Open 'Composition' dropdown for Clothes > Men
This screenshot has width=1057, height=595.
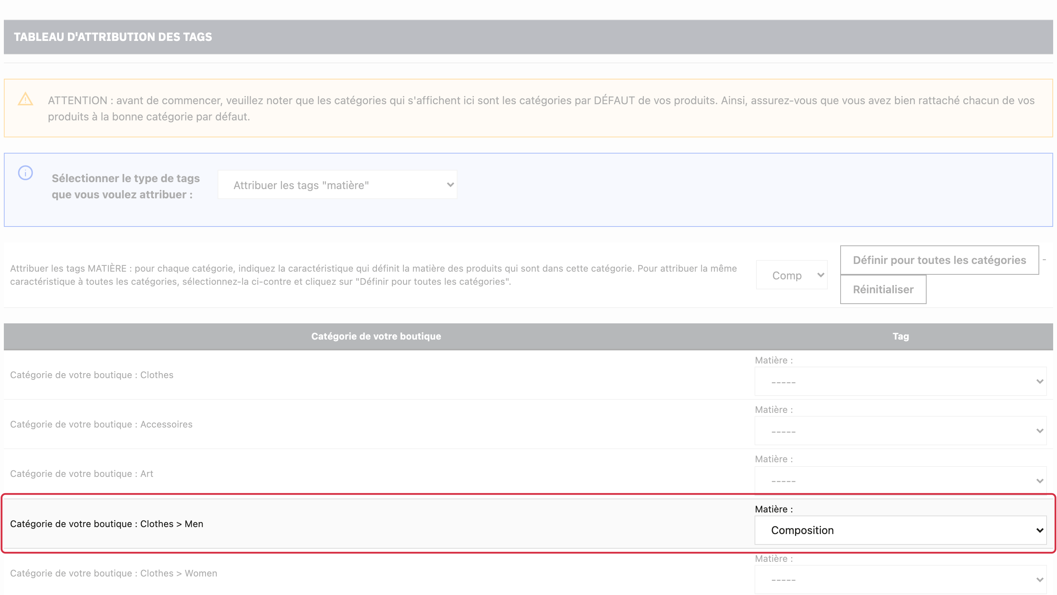point(901,530)
